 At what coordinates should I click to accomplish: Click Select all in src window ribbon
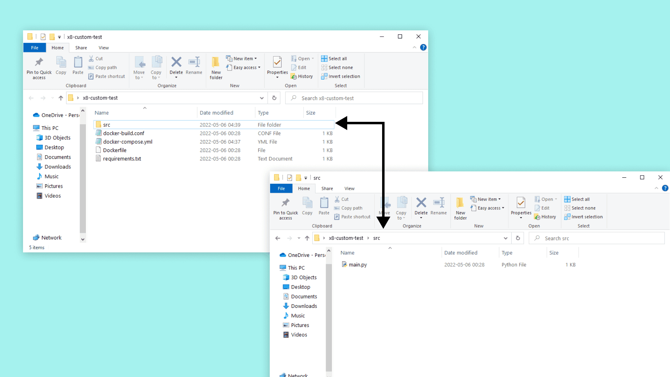[x=580, y=199]
